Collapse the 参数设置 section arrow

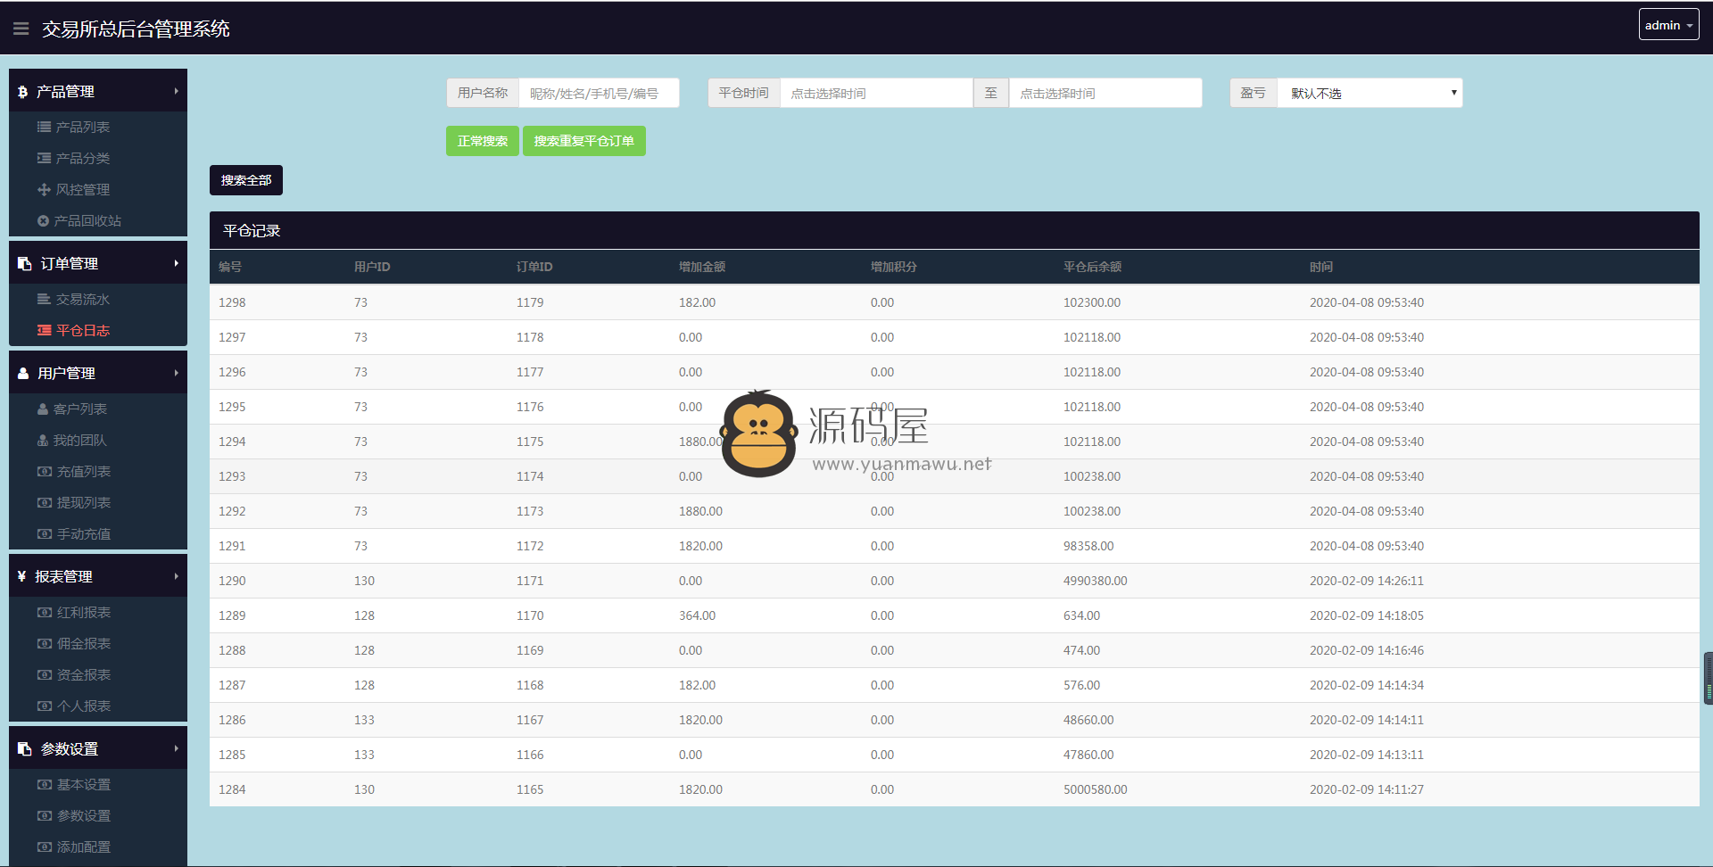pos(176,748)
